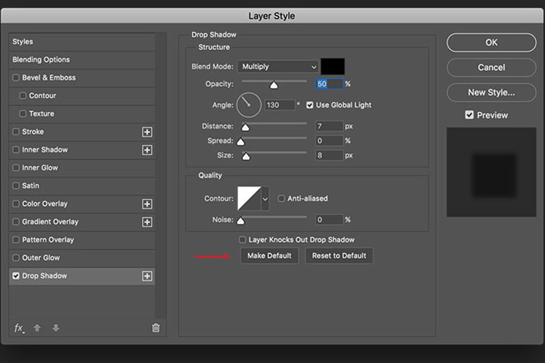Click the Distance slider handle

(x=245, y=128)
